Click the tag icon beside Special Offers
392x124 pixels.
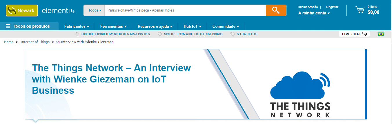pyautogui.click(x=232, y=34)
